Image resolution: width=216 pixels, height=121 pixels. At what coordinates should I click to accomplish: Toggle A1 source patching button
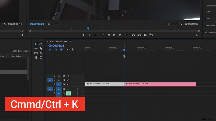click(x=50, y=89)
